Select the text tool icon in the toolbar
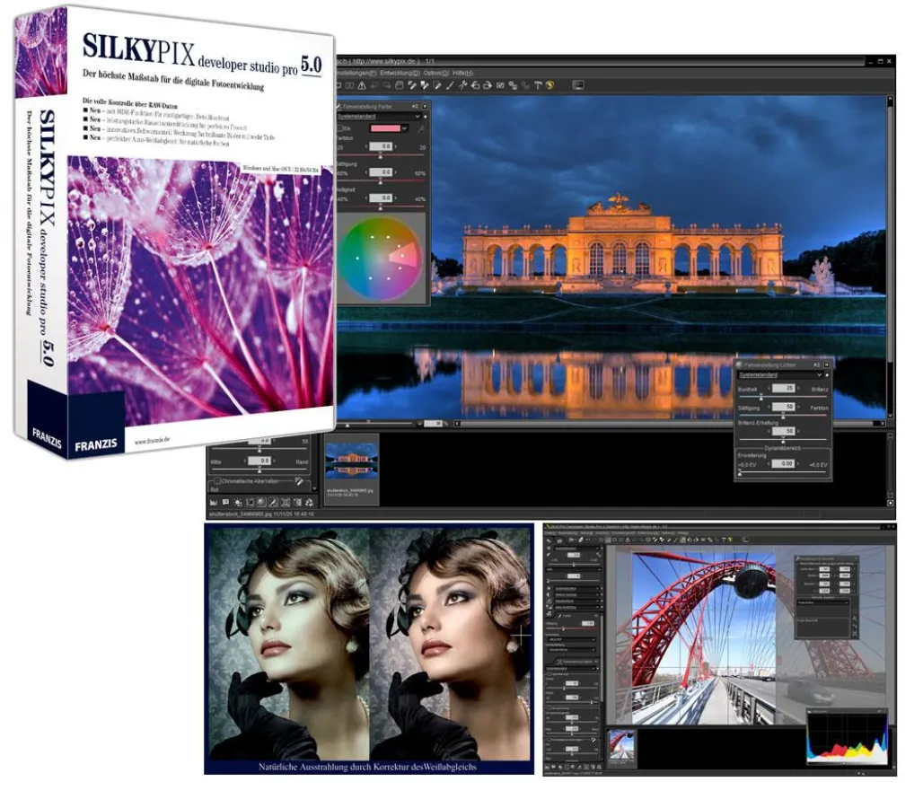This screenshot has width=923, height=808. pyautogui.click(x=538, y=85)
